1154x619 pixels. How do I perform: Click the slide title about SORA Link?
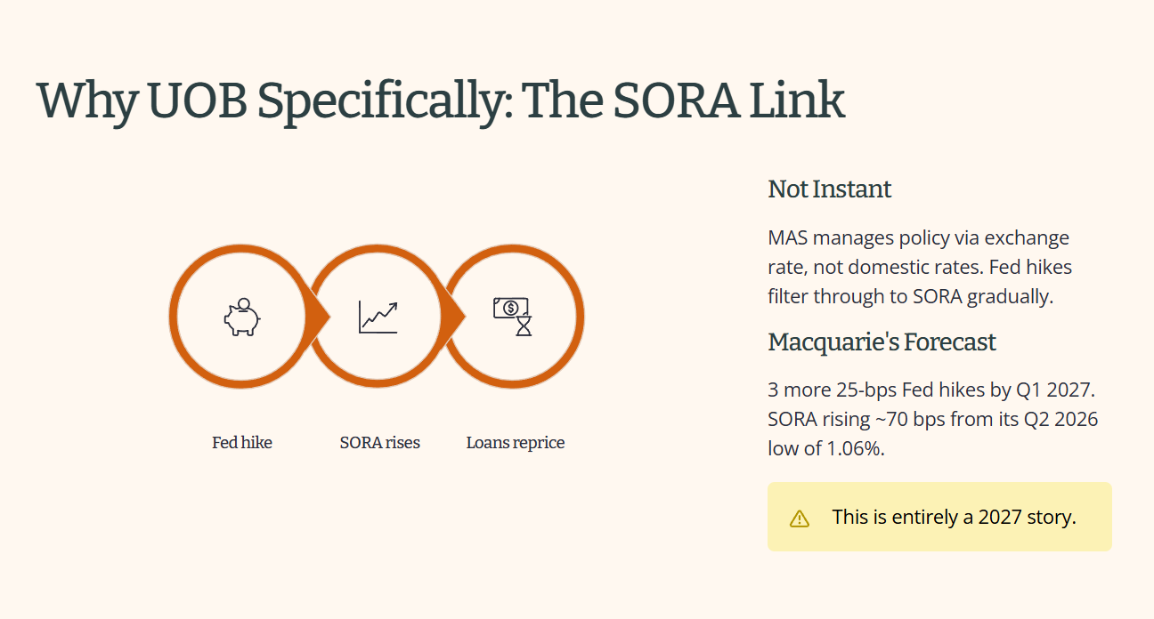[440, 100]
